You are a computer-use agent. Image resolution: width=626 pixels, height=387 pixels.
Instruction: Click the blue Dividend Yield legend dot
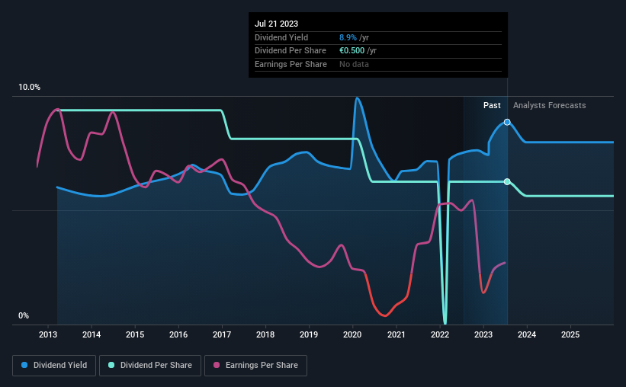click(24, 365)
